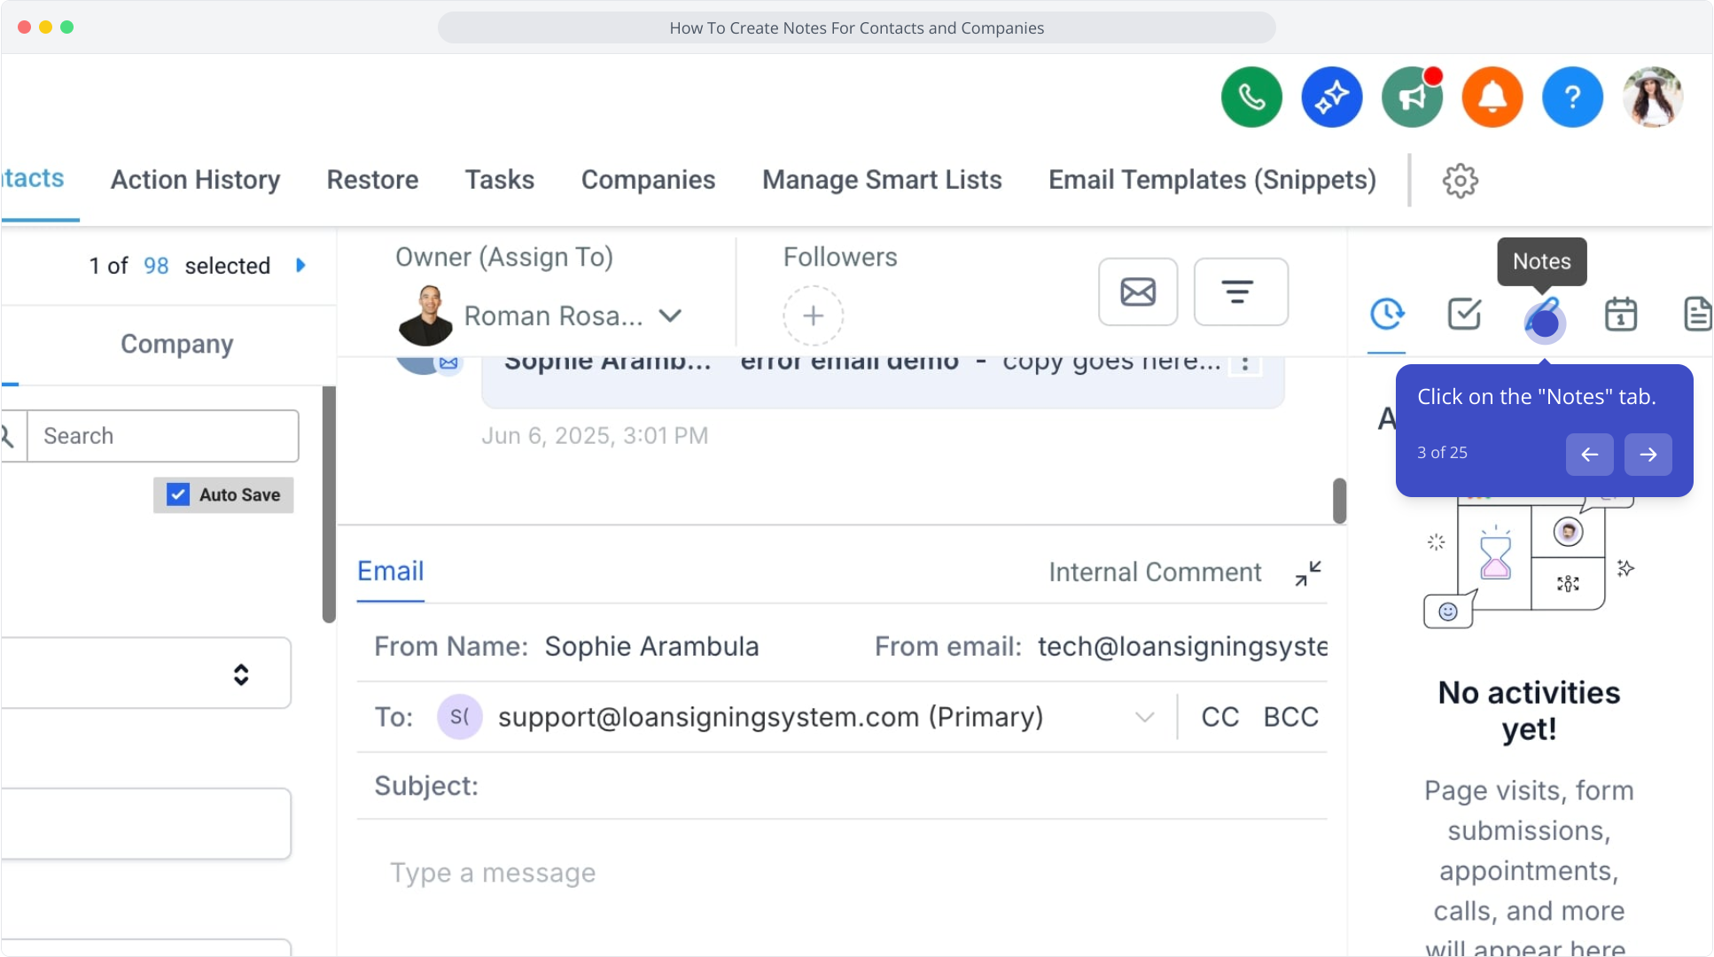This screenshot has width=1714, height=957.
Task: Open the megaphone announcements icon
Action: [1412, 97]
